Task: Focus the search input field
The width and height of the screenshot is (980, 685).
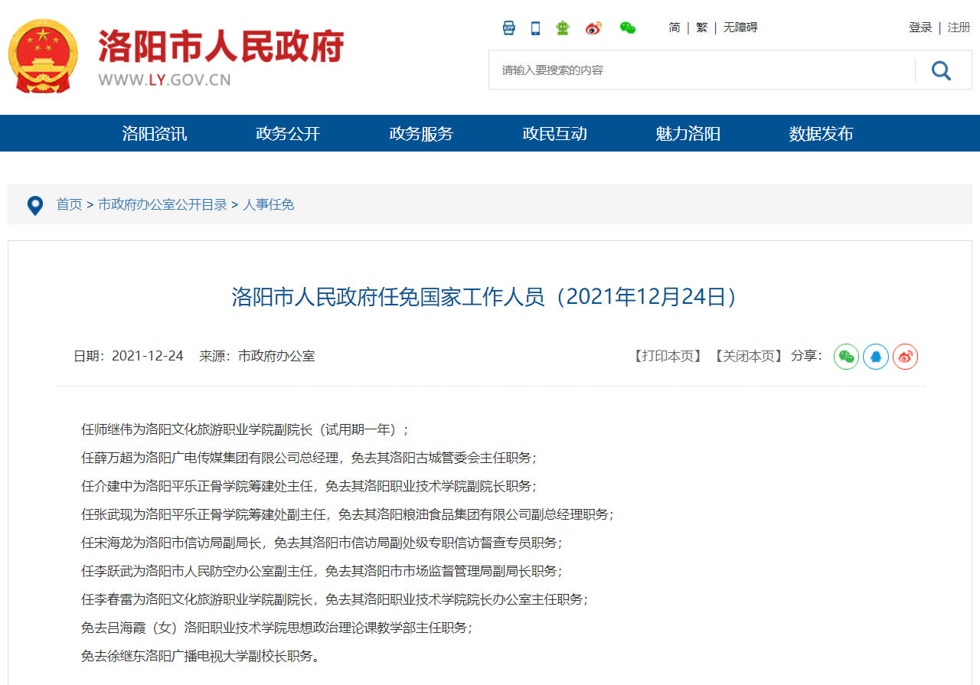Action: coord(702,70)
